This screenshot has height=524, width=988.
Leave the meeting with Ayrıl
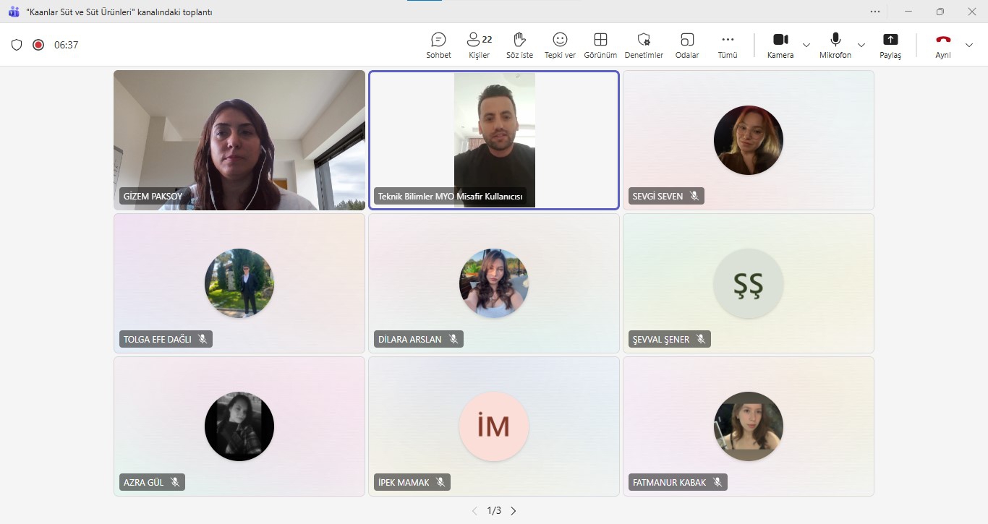pos(943,45)
